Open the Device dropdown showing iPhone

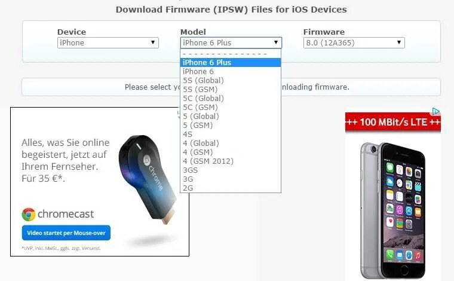[x=108, y=43]
